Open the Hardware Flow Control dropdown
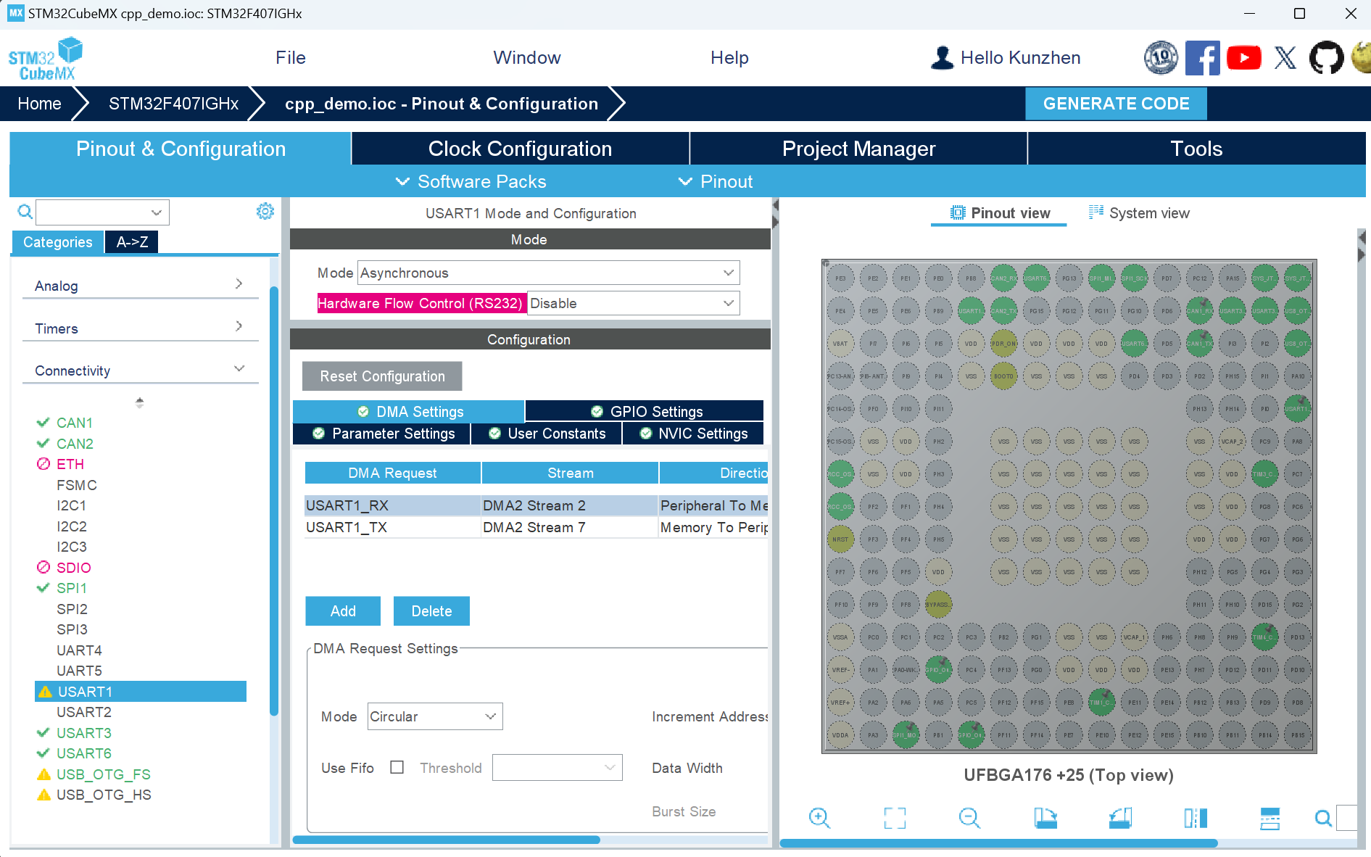Screen dimensions: 1371x857 click(x=633, y=303)
